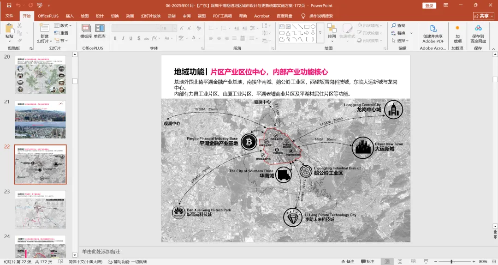This screenshot has width=498, height=265.
Task: Click the zoom in plus button
Action: [474, 261]
